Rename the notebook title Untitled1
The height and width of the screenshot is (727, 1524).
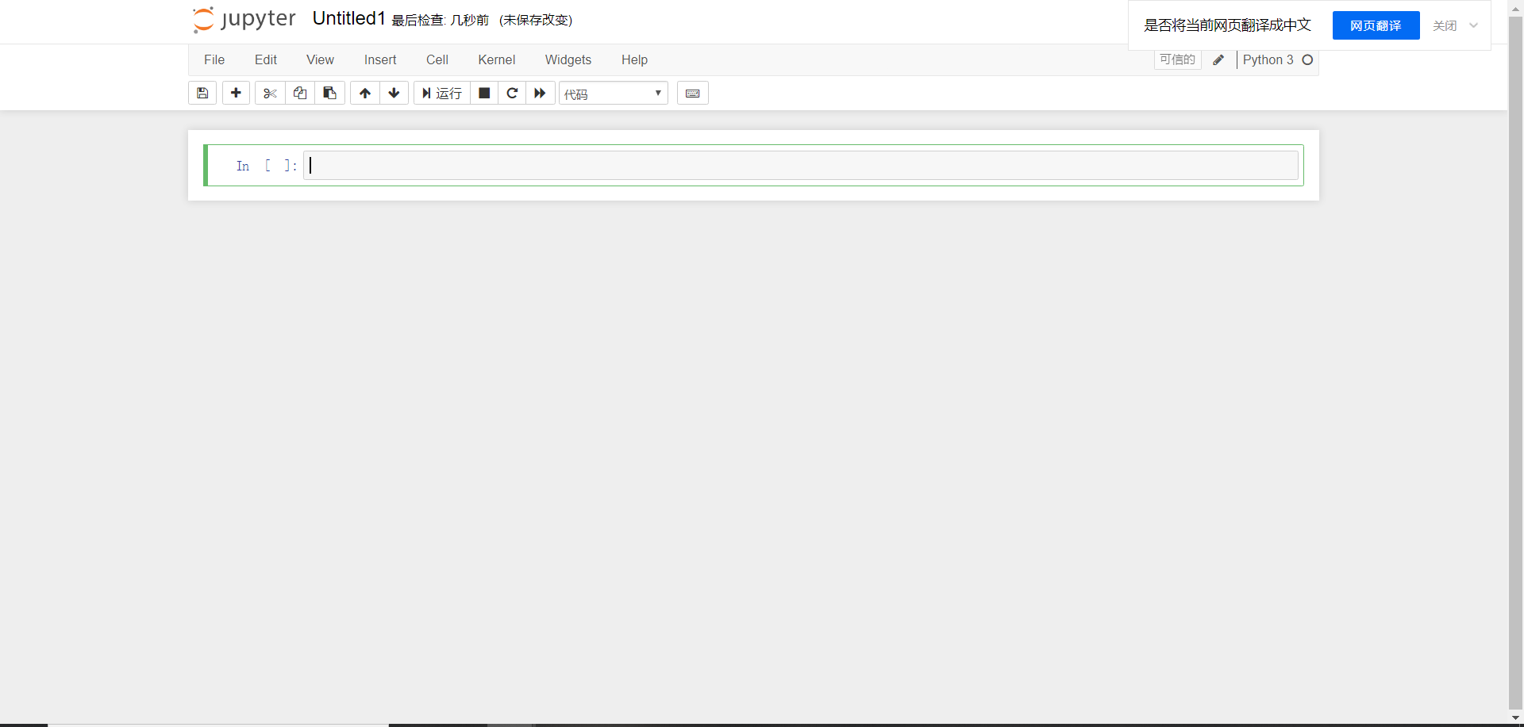[x=349, y=19]
